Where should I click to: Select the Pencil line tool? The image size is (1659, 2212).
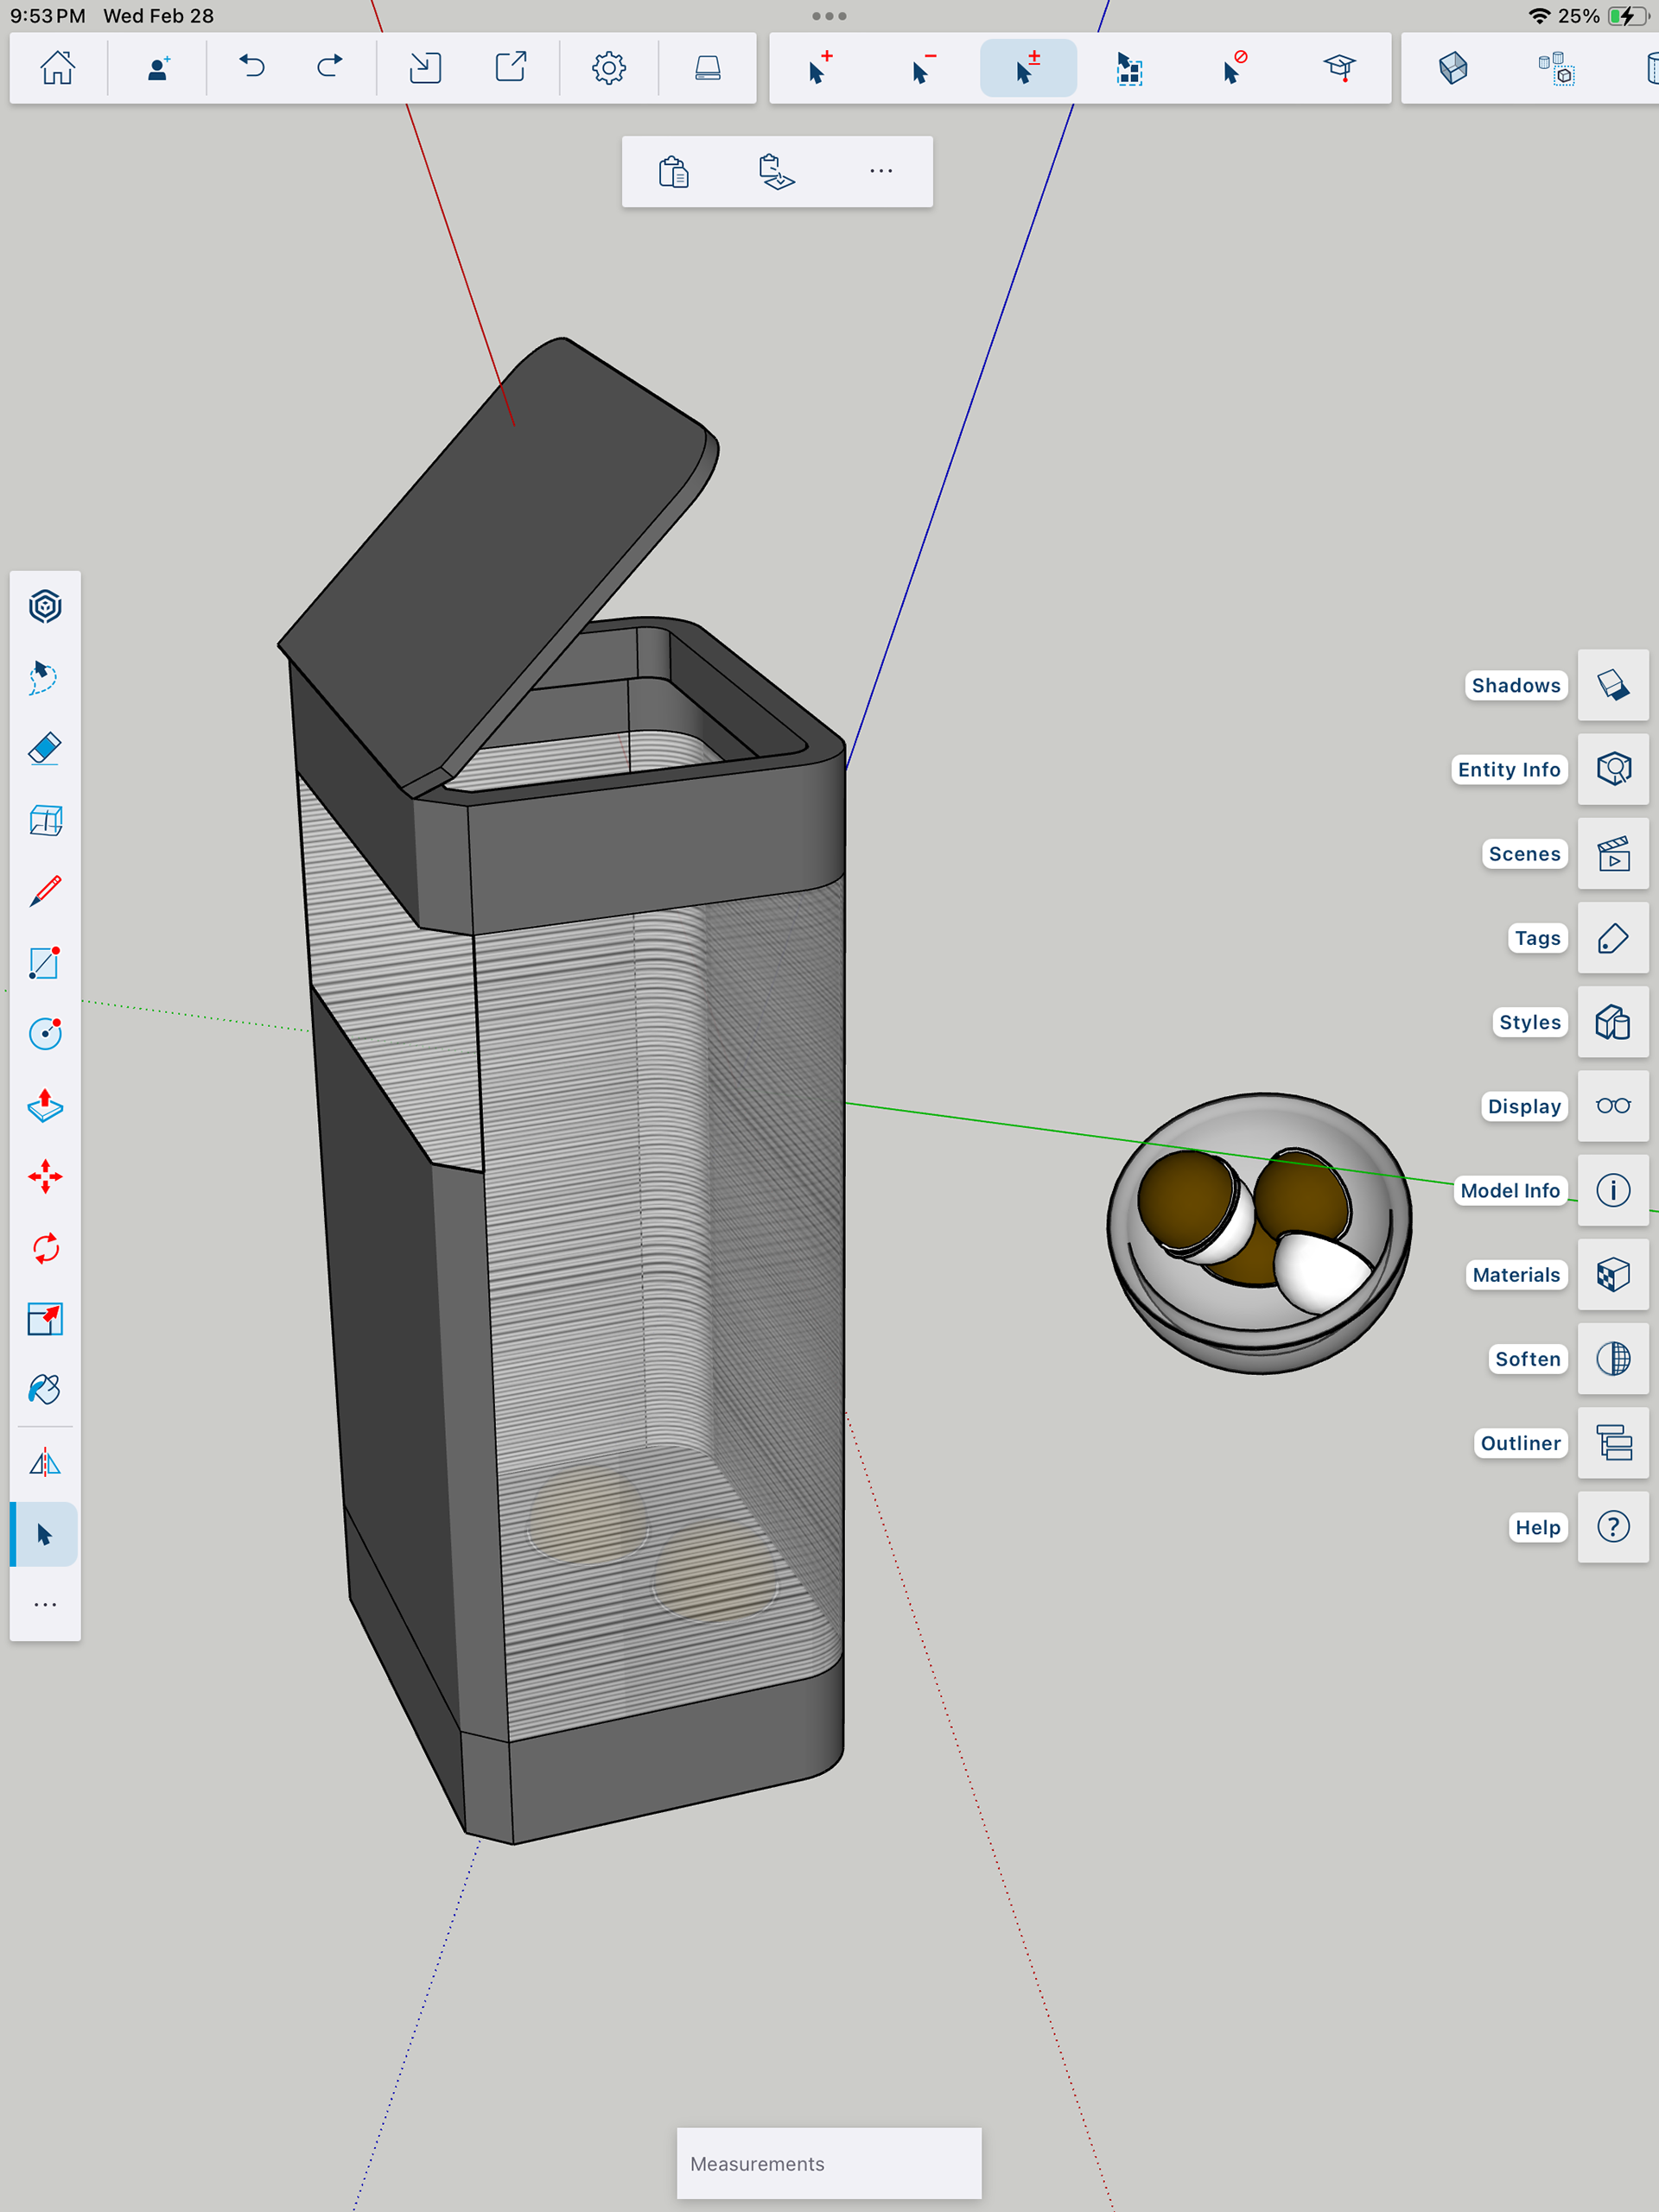45,891
